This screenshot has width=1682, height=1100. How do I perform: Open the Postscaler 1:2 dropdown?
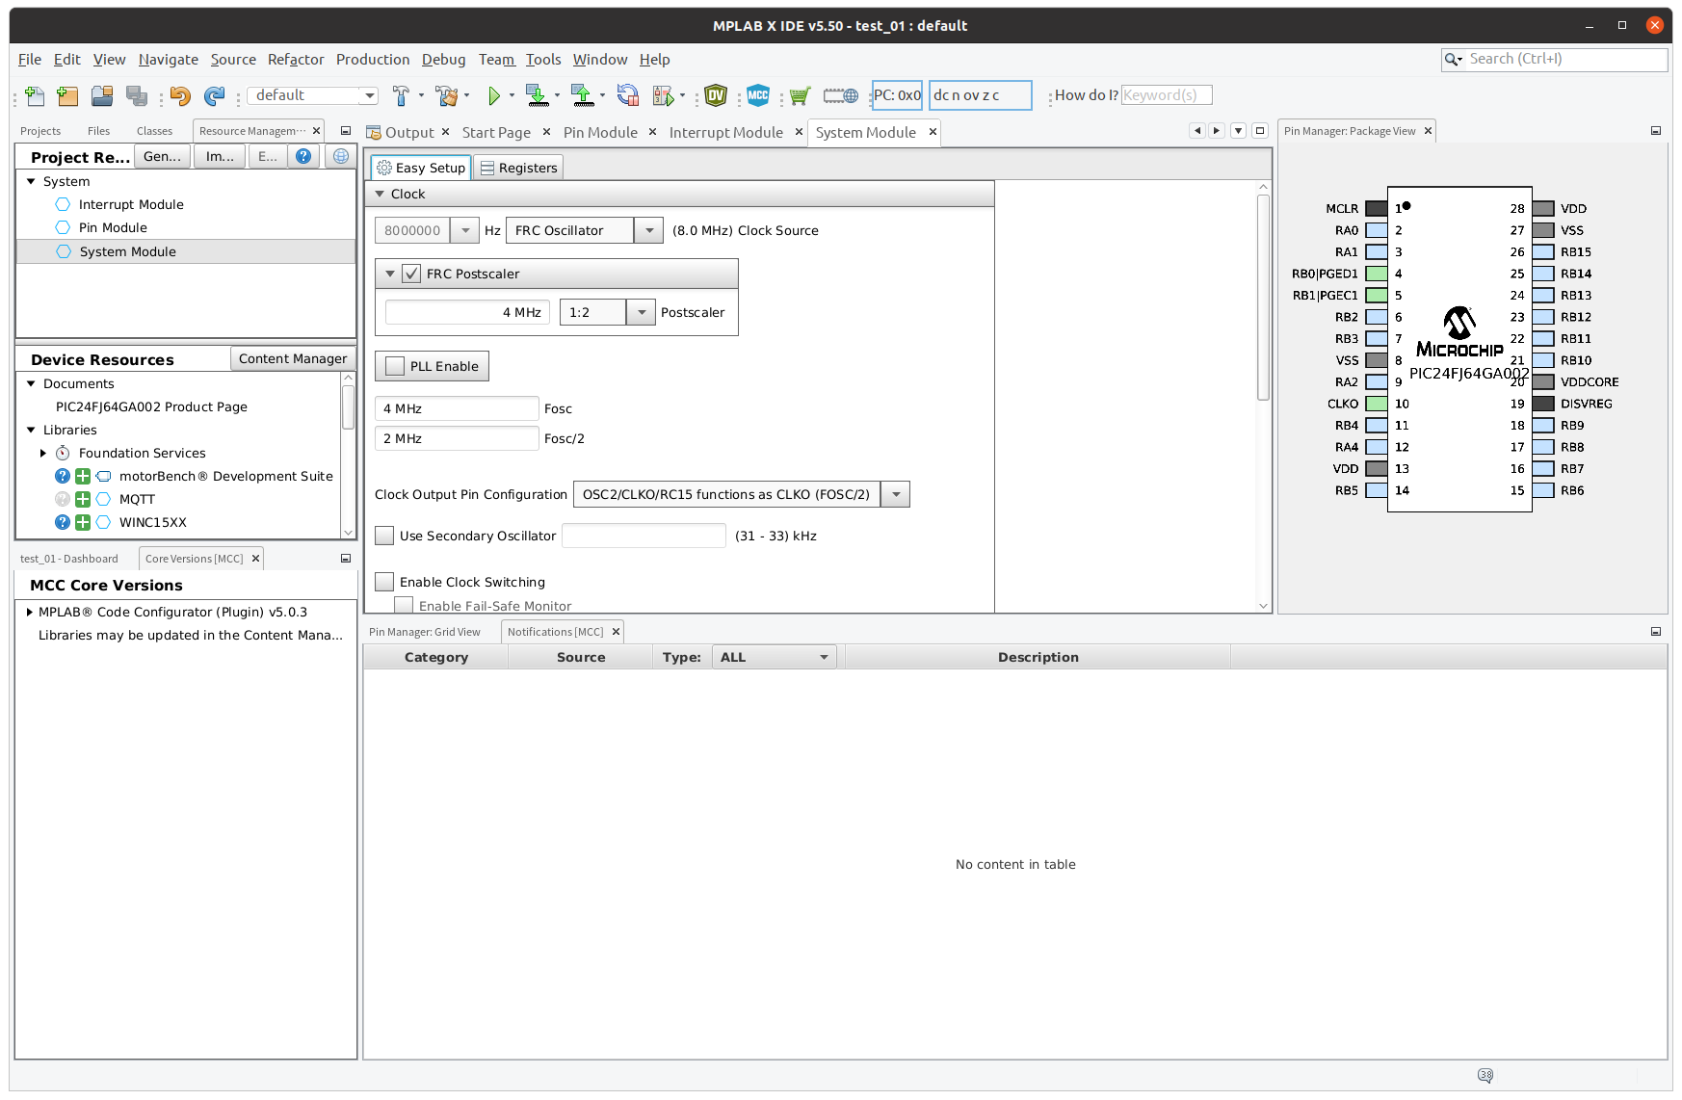pos(641,311)
